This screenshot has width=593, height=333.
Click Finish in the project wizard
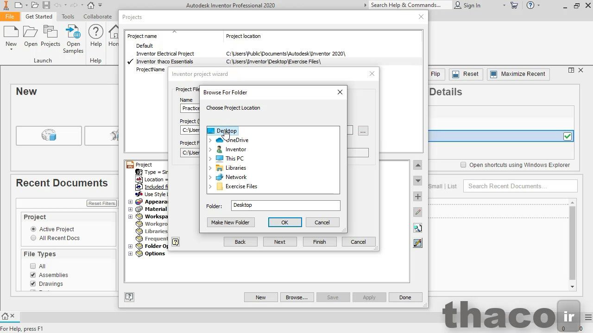pyautogui.click(x=319, y=242)
